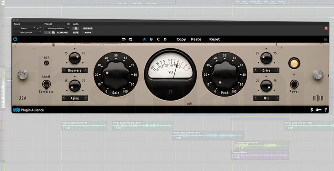Select the Verse Lead Vox-cm-01 clip
Screen dimensions: 334x171
[84, 126]
